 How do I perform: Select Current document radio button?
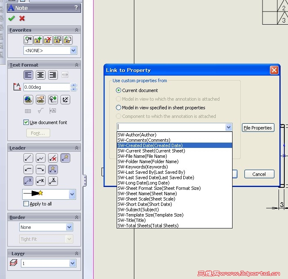[x=118, y=90]
